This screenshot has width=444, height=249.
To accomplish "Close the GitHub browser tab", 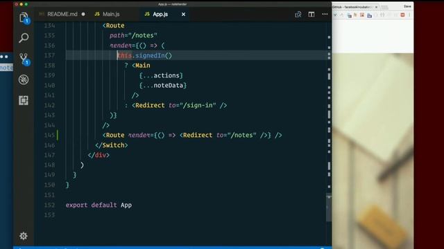I will [x=376, y=7].
